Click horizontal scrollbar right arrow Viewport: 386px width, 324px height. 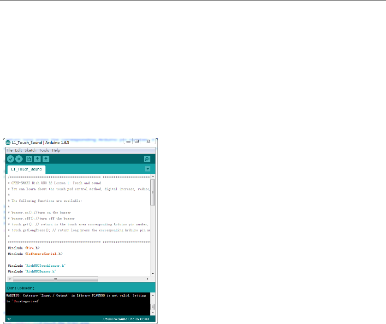tap(148, 279)
